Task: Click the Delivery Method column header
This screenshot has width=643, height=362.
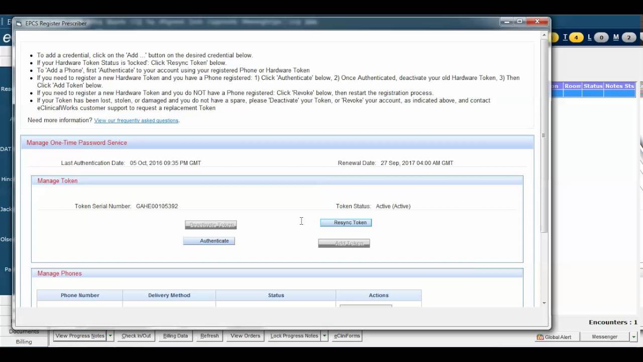Action: (x=169, y=295)
